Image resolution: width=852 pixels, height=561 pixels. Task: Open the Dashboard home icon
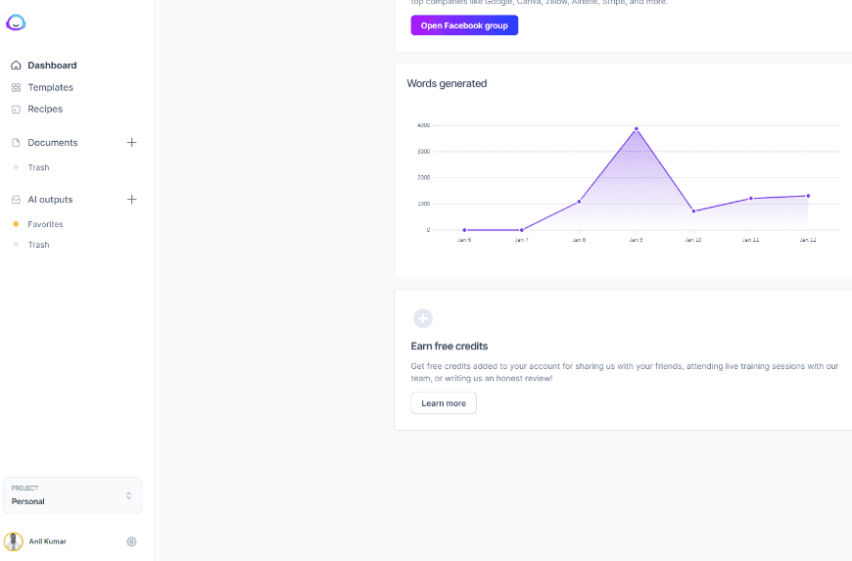click(x=16, y=66)
